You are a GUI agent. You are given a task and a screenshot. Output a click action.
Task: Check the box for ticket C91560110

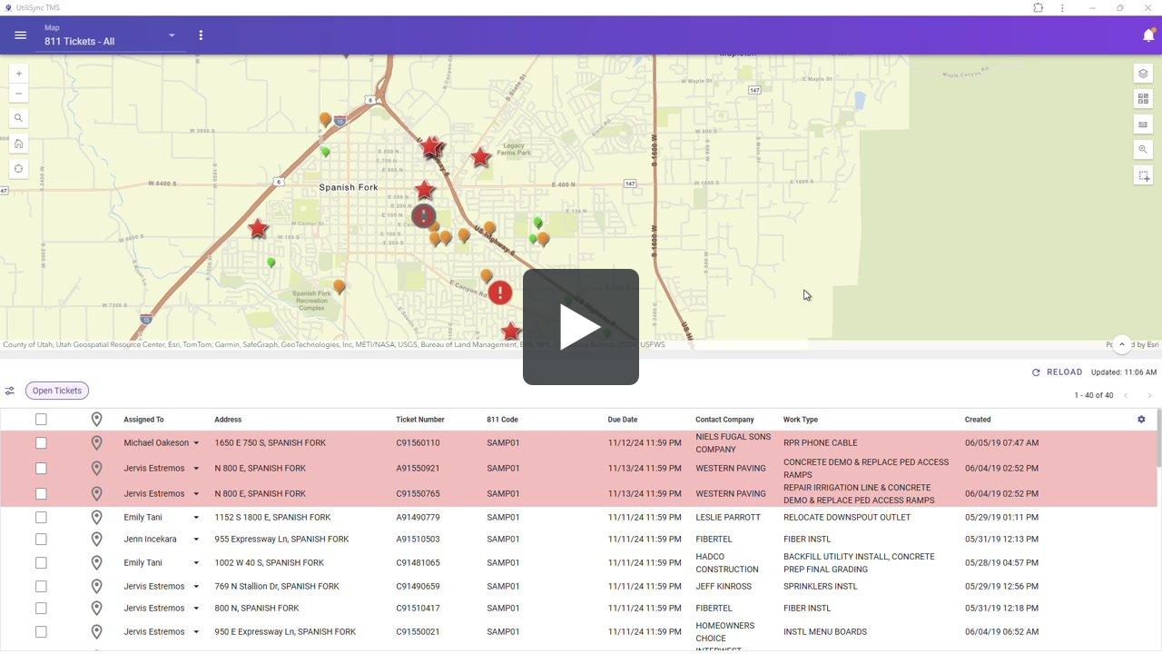41,443
